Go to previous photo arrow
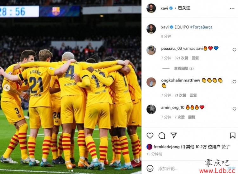 [x=7, y=88]
